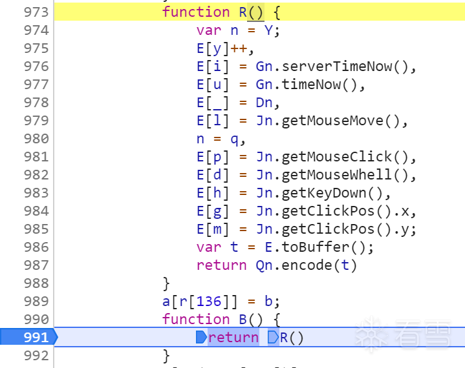The height and width of the screenshot is (368, 465).
Task: Click 'getMouseWhell()' call
Action: pos(346,175)
